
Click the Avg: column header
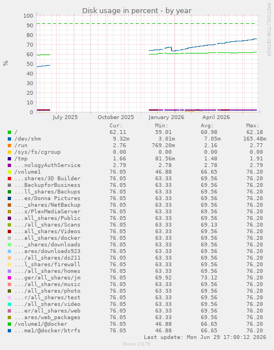207,126
